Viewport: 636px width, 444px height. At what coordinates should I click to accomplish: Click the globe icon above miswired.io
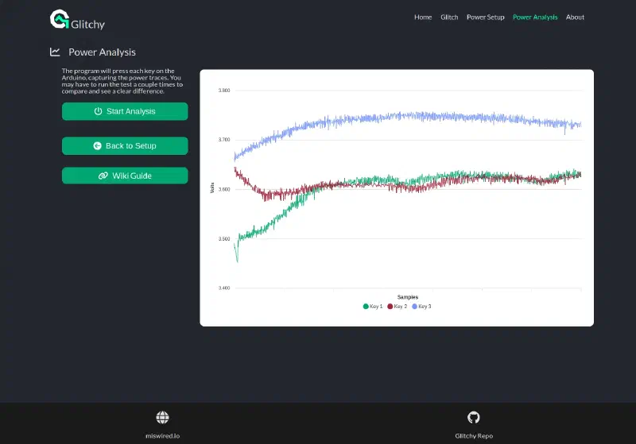(163, 417)
